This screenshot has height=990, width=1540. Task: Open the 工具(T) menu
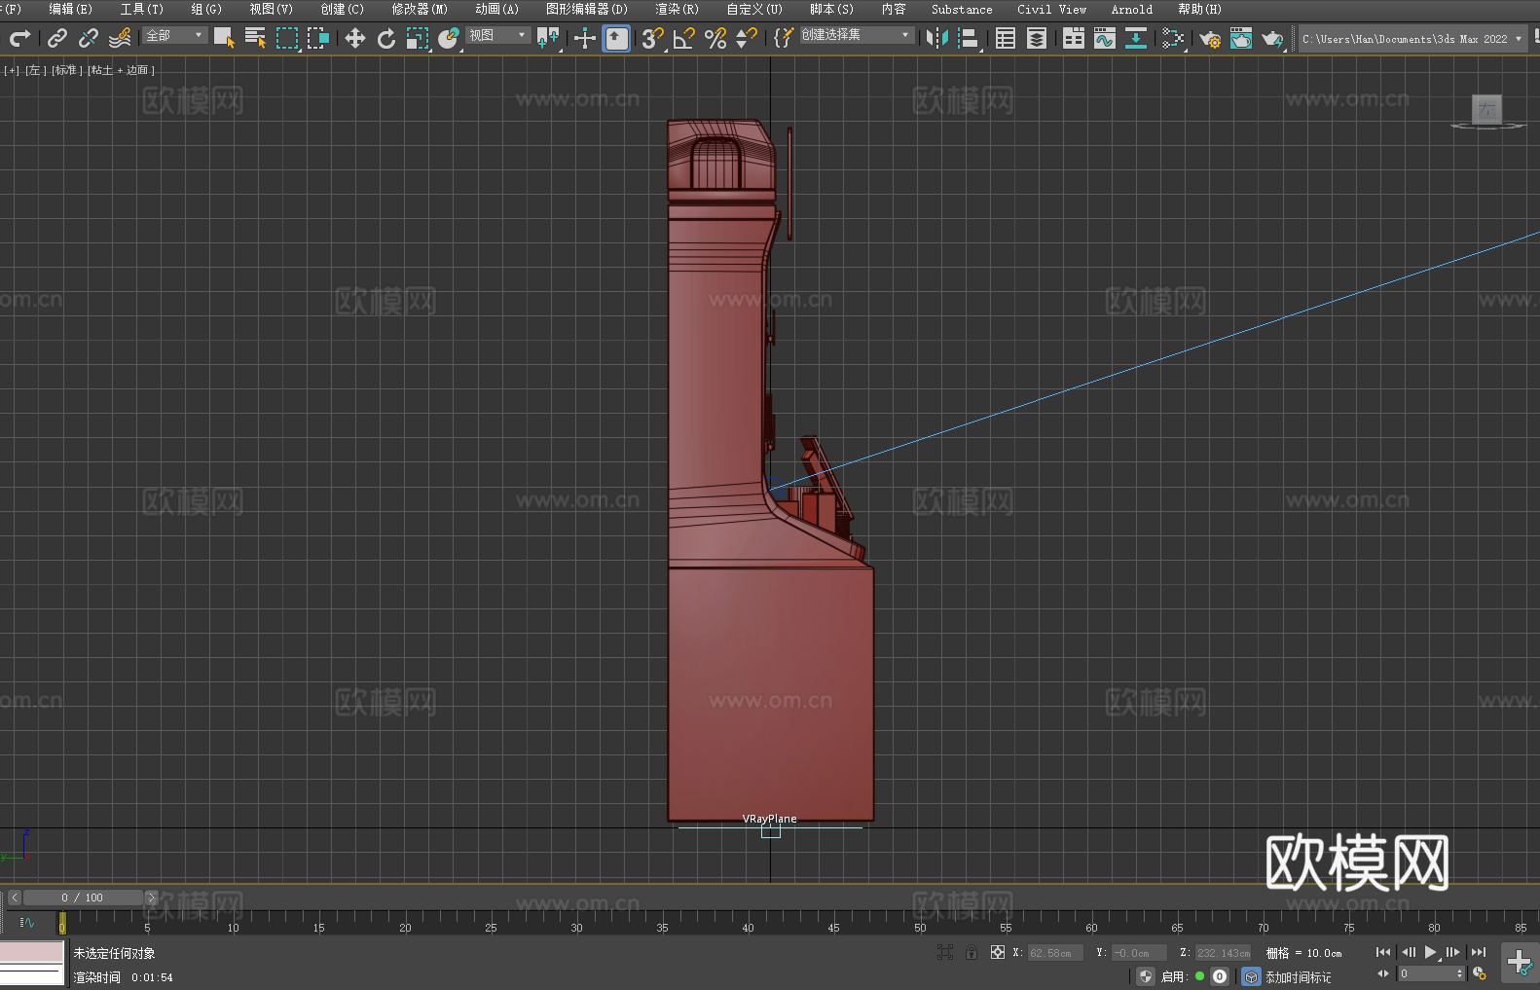click(x=142, y=9)
